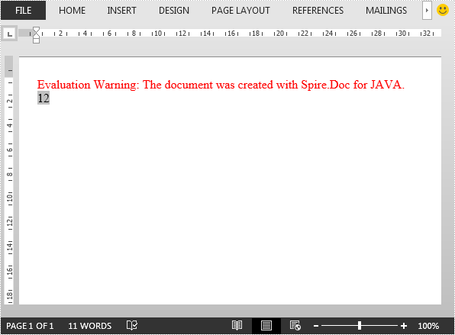Click the first line indent marker
The image size is (455, 335).
click(x=37, y=29)
